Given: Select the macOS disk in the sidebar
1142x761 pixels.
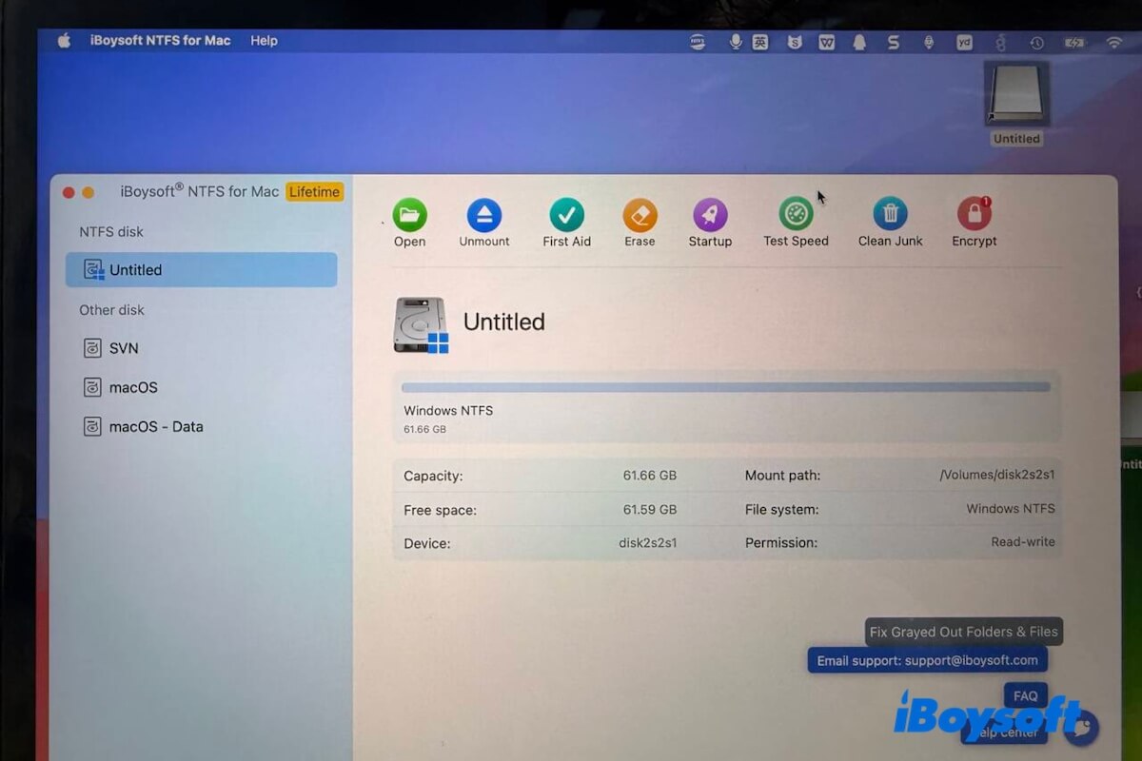Looking at the screenshot, I should point(121,387).
